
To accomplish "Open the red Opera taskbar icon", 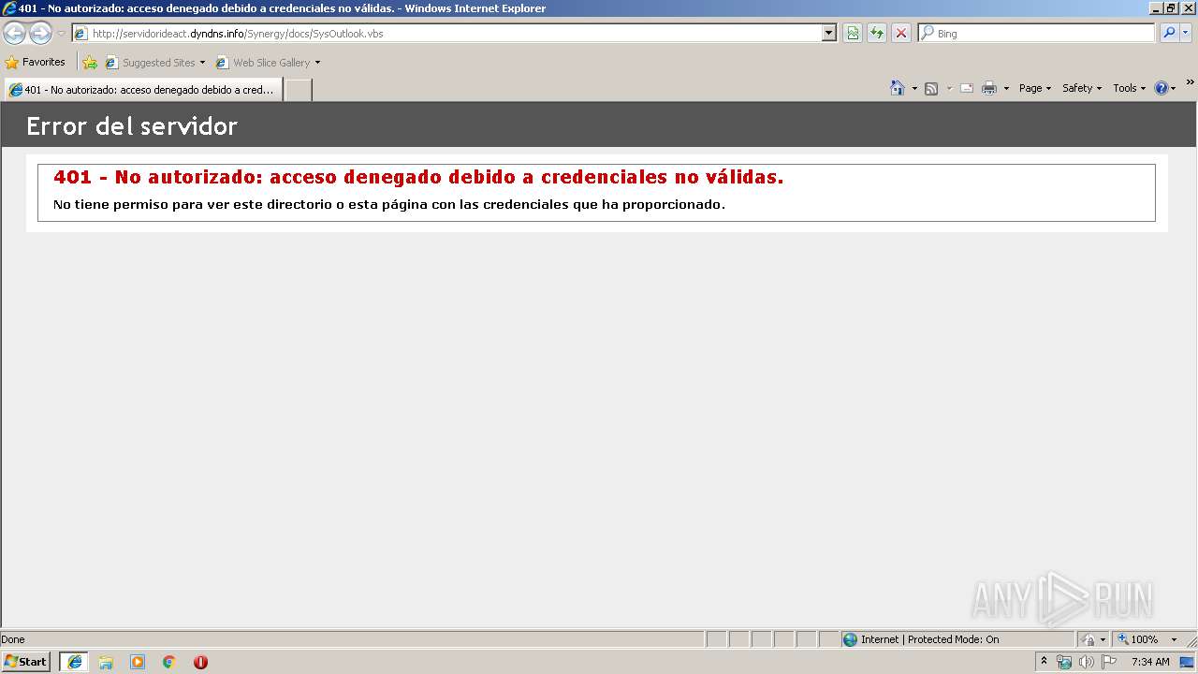I will (x=200, y=662).
